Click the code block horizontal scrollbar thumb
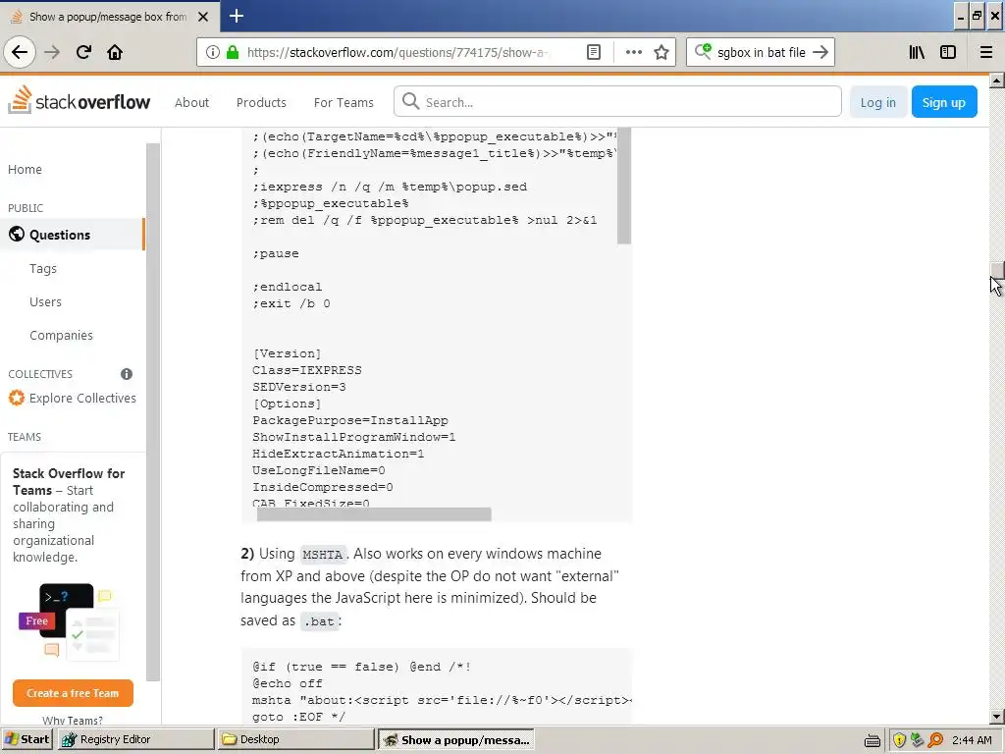 pos(374,513)
